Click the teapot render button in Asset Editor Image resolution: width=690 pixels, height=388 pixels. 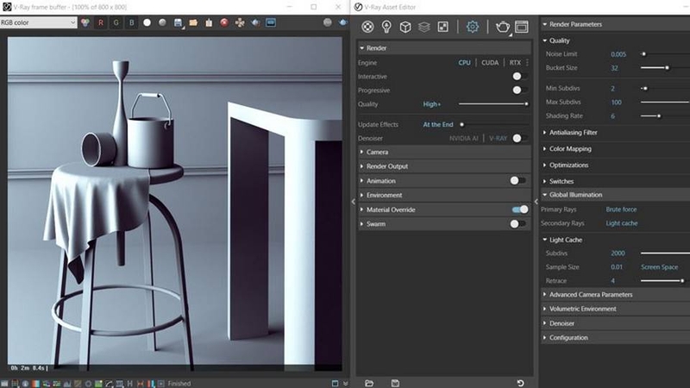pos(503,27)
